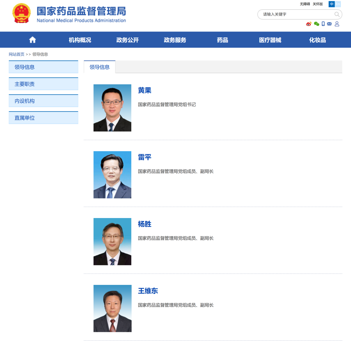
Task: Open the WeChat icon link
Action: point(317,24)
